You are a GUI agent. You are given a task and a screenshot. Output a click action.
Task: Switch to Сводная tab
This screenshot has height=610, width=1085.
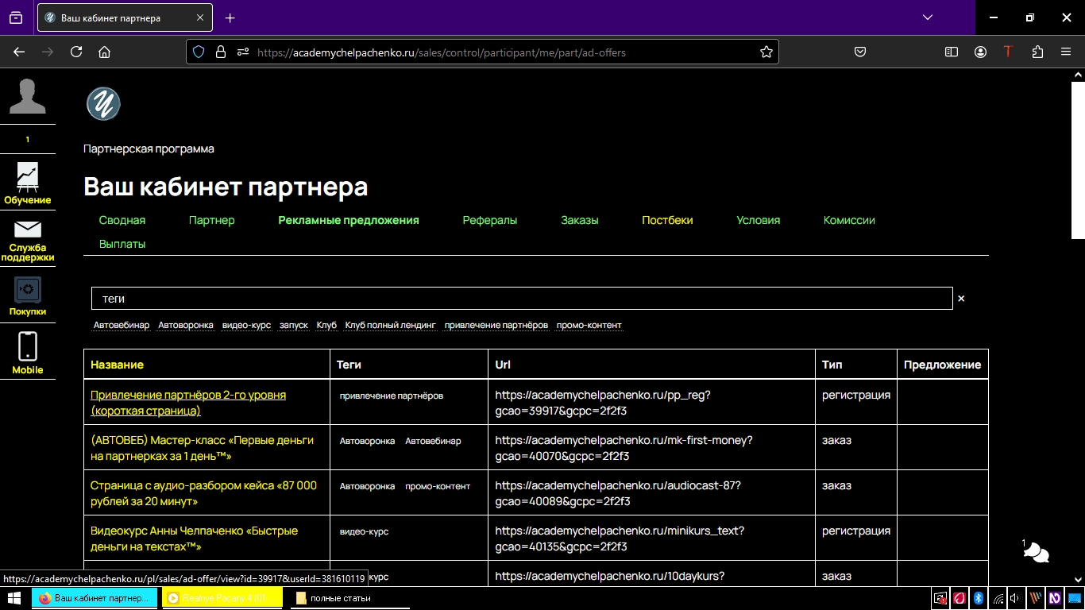point(122,220)
